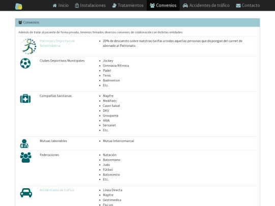The image size is (275, 206).
Task: Click the people group icon for Federaciones
Action: tap(25, 157)
